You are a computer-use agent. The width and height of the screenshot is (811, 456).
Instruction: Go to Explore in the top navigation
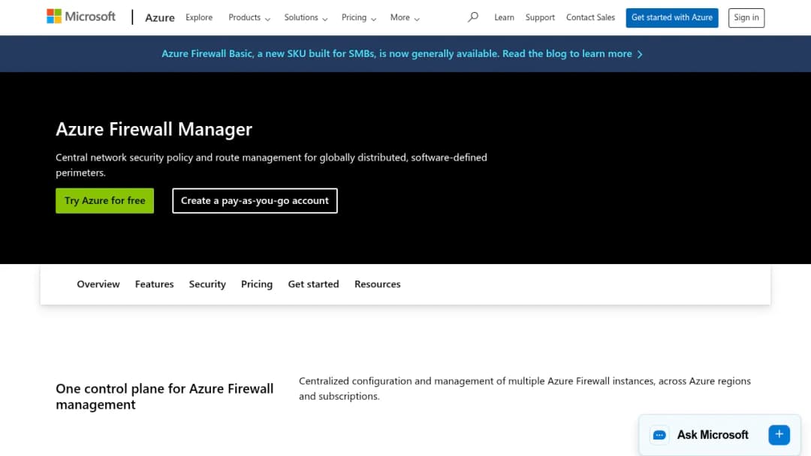click(199, 17)
